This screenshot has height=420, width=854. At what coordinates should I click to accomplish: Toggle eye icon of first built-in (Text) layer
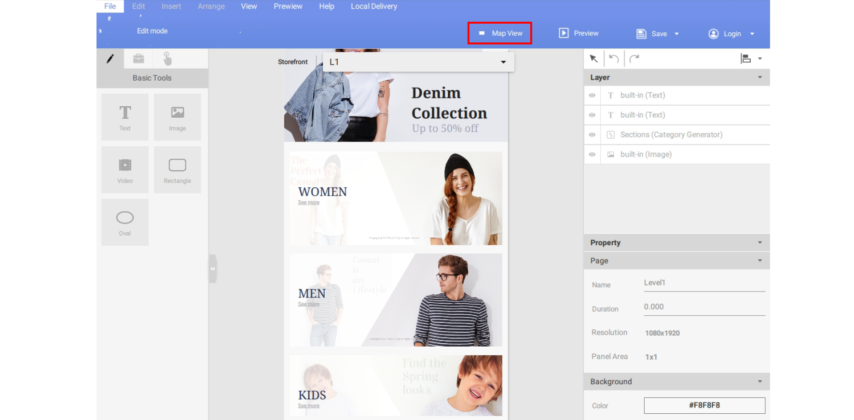[x=592, y=96]
